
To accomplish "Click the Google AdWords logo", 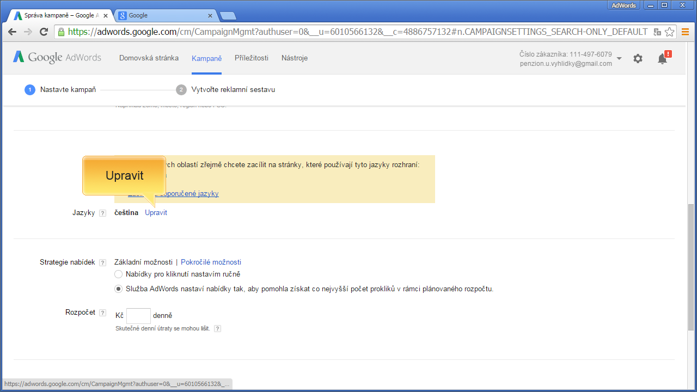I will (57, 57).
